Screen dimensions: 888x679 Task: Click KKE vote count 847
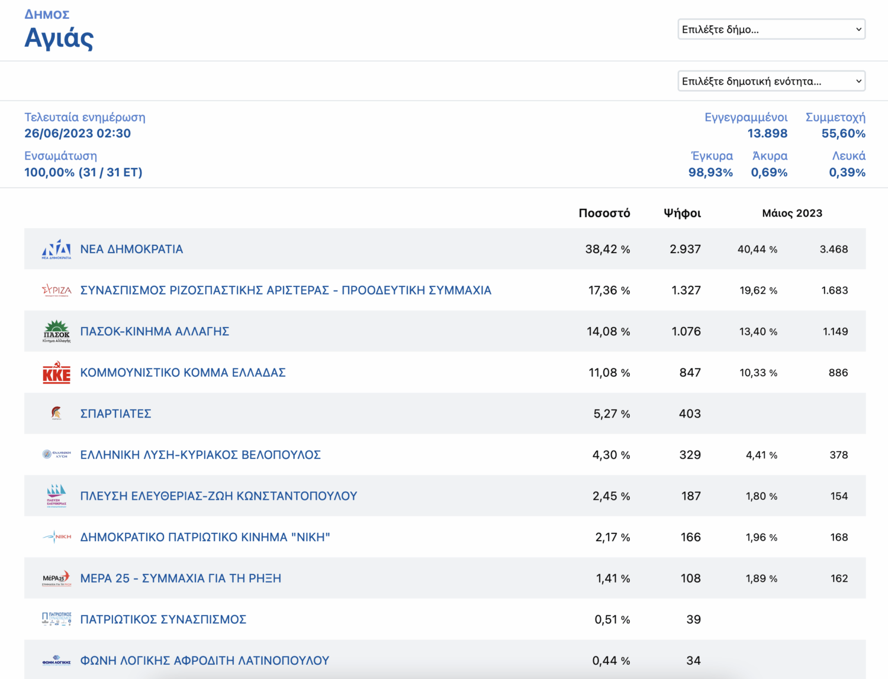click(x=690, y=373)
